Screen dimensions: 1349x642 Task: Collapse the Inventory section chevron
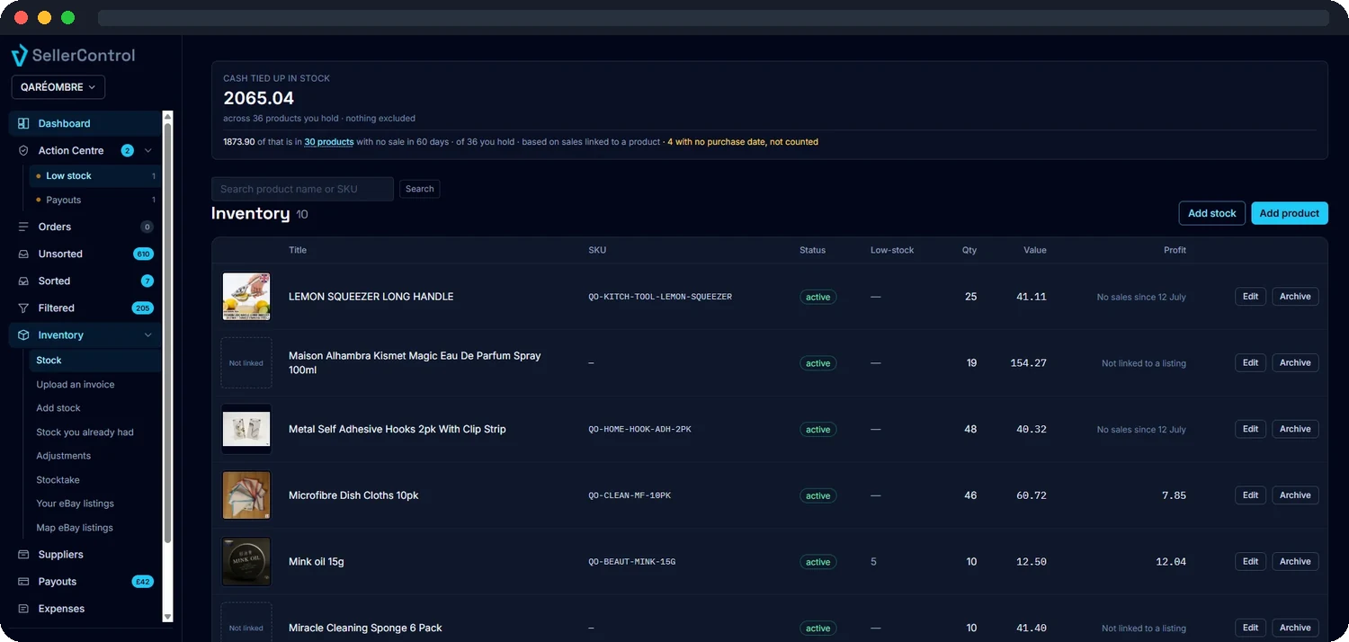tap(148, 334)
